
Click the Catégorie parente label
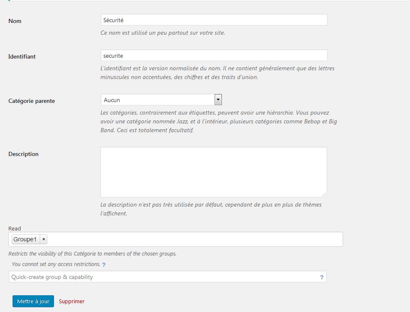pos(31,101)
